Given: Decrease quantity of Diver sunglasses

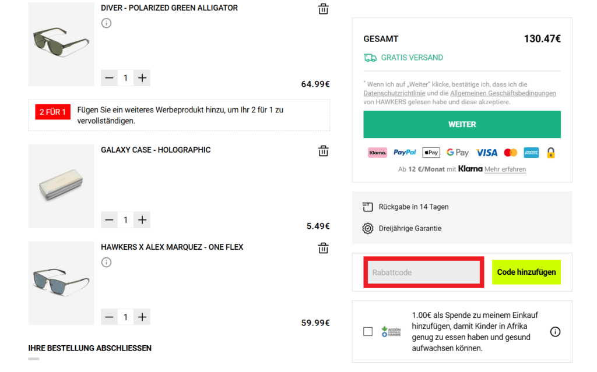Looking at the screenshot, I should pos(109,78).
